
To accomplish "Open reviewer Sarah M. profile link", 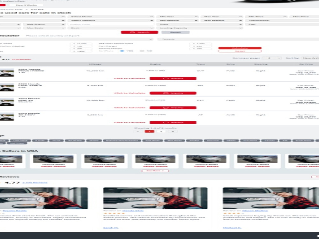I will [x=111, y=228].
